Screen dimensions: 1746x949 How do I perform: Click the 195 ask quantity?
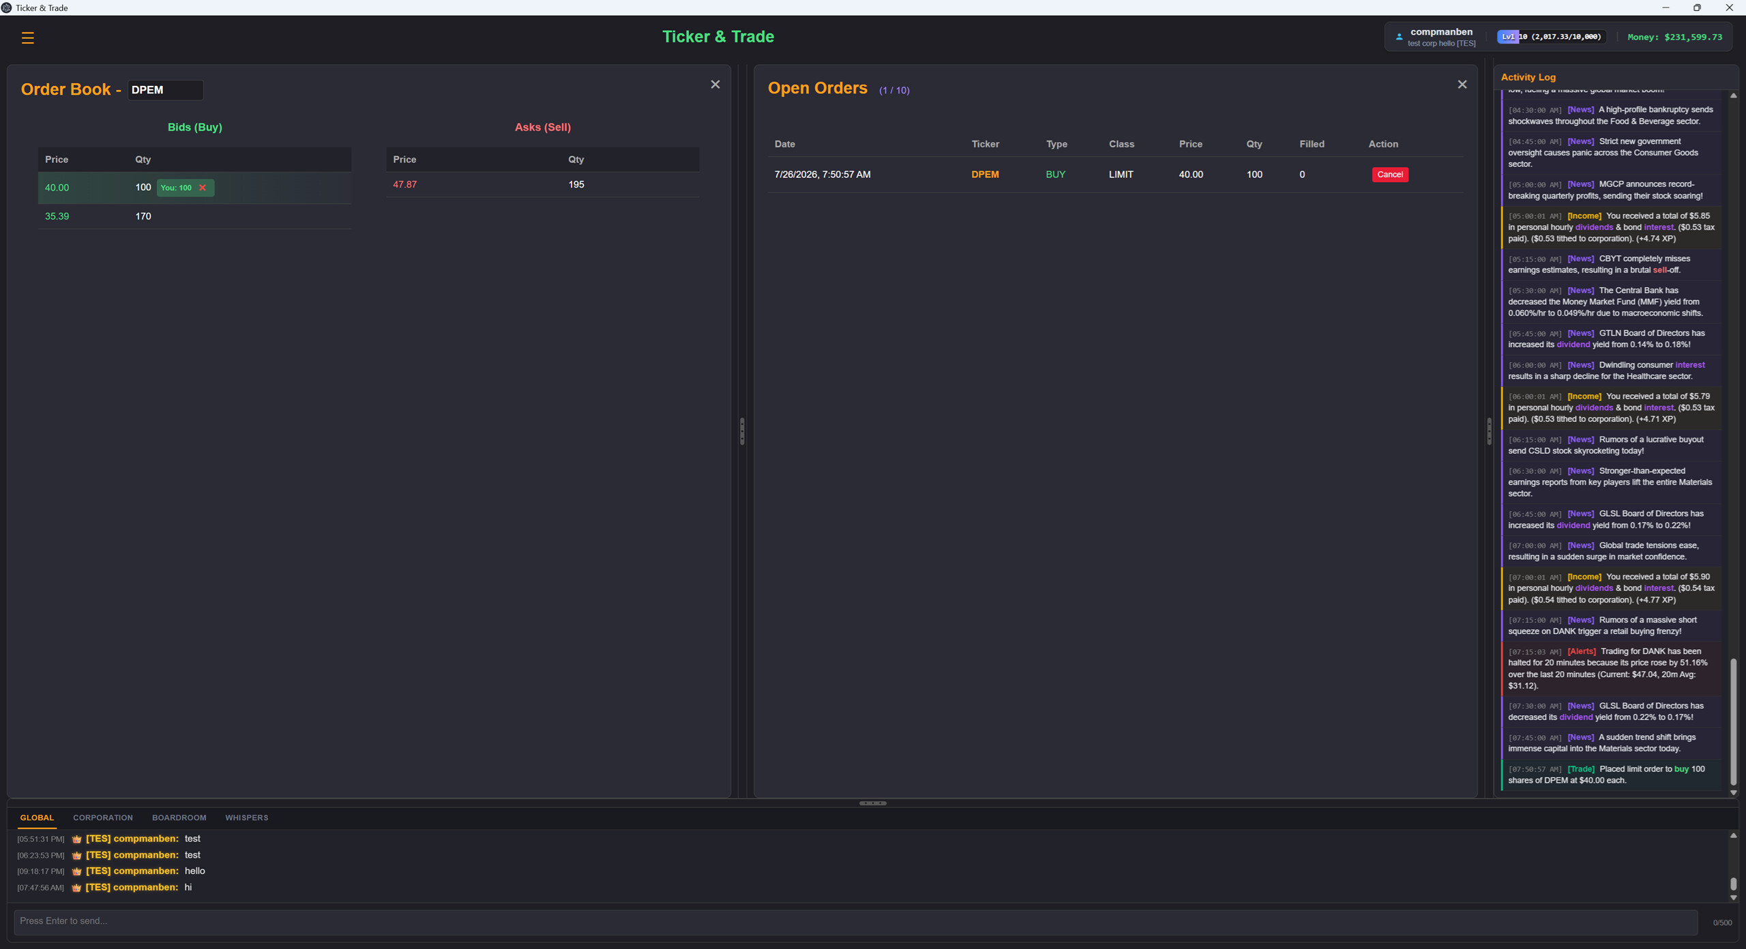[x=576, y=184]
